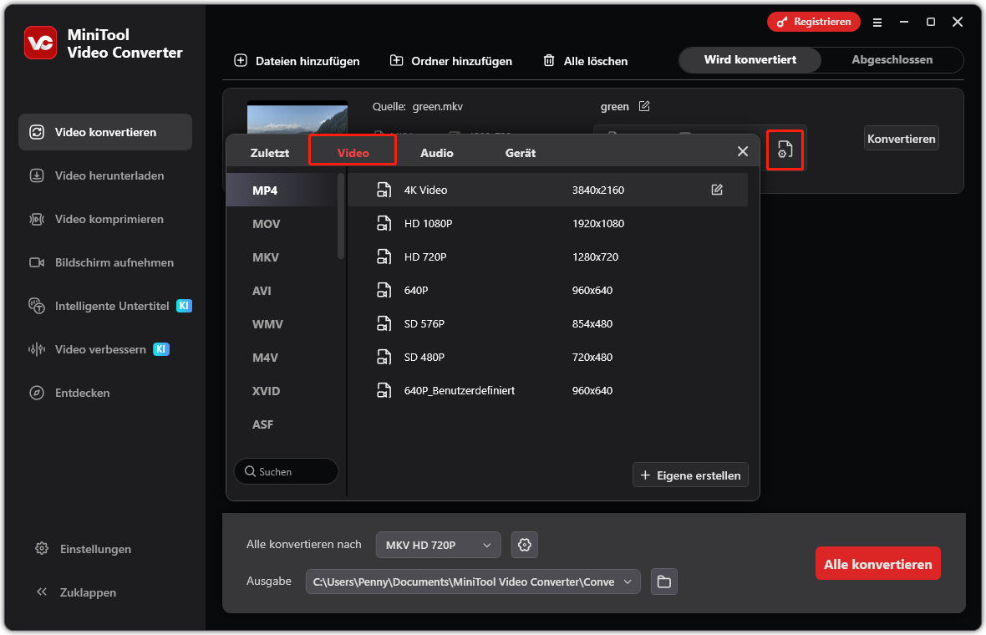Screen dimensions: 986x635
Task: Click the Quelle: green.mkv text
Action: (418, 106)
